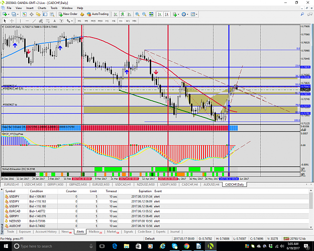Switch to line chart display

coord(129,14)
